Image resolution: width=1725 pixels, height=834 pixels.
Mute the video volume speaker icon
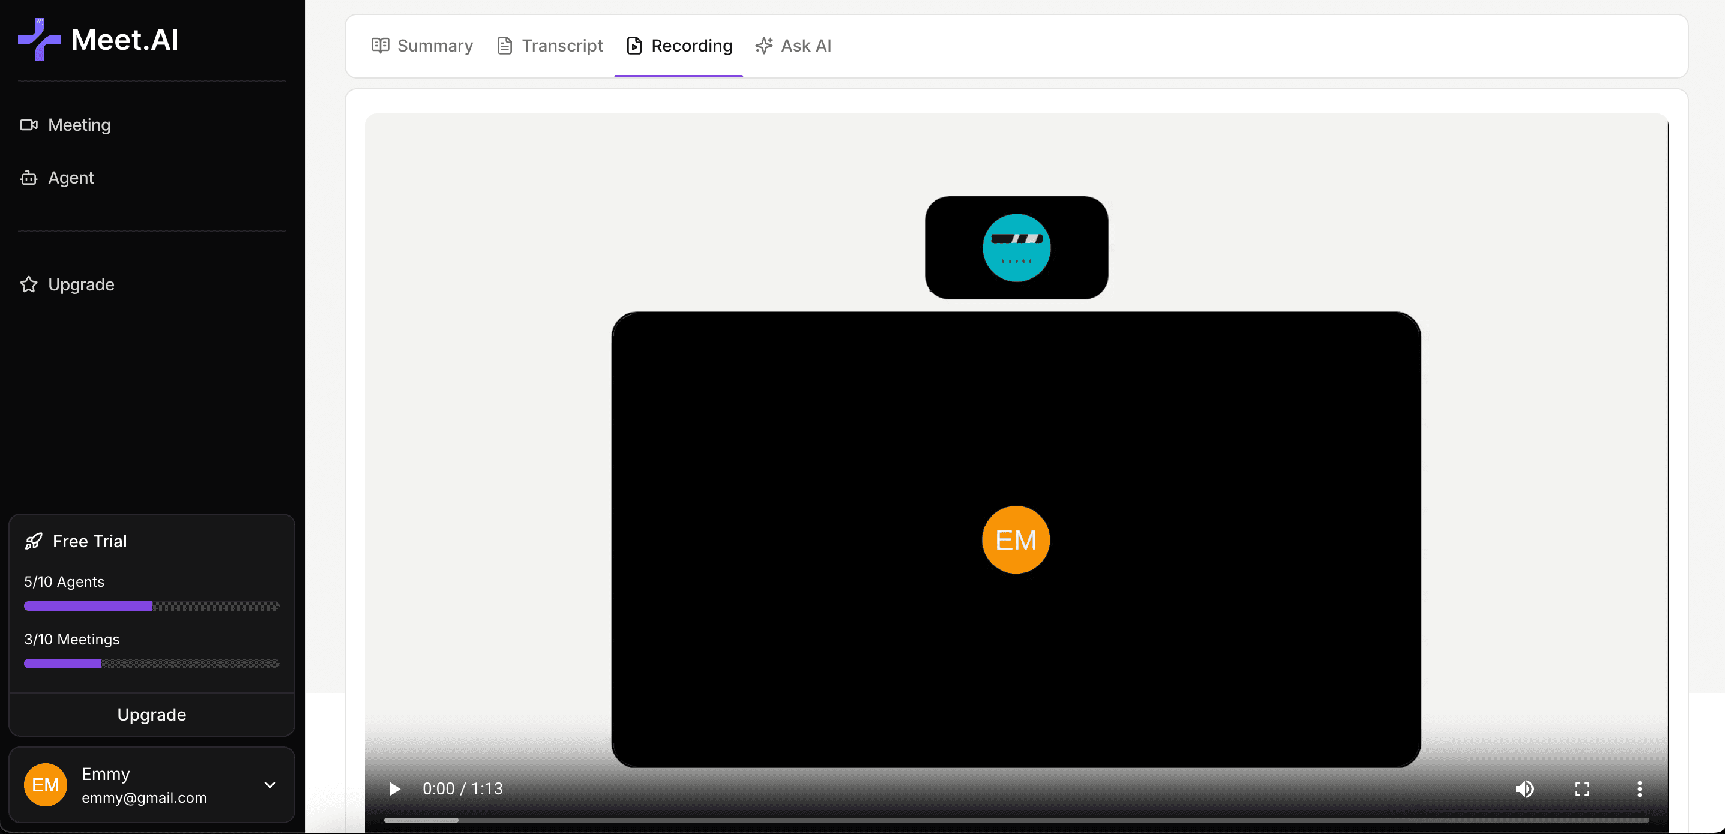pyautogui.click(x=1524, y=788)
